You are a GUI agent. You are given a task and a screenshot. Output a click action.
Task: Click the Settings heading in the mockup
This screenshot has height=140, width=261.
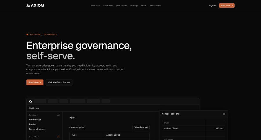34,108
